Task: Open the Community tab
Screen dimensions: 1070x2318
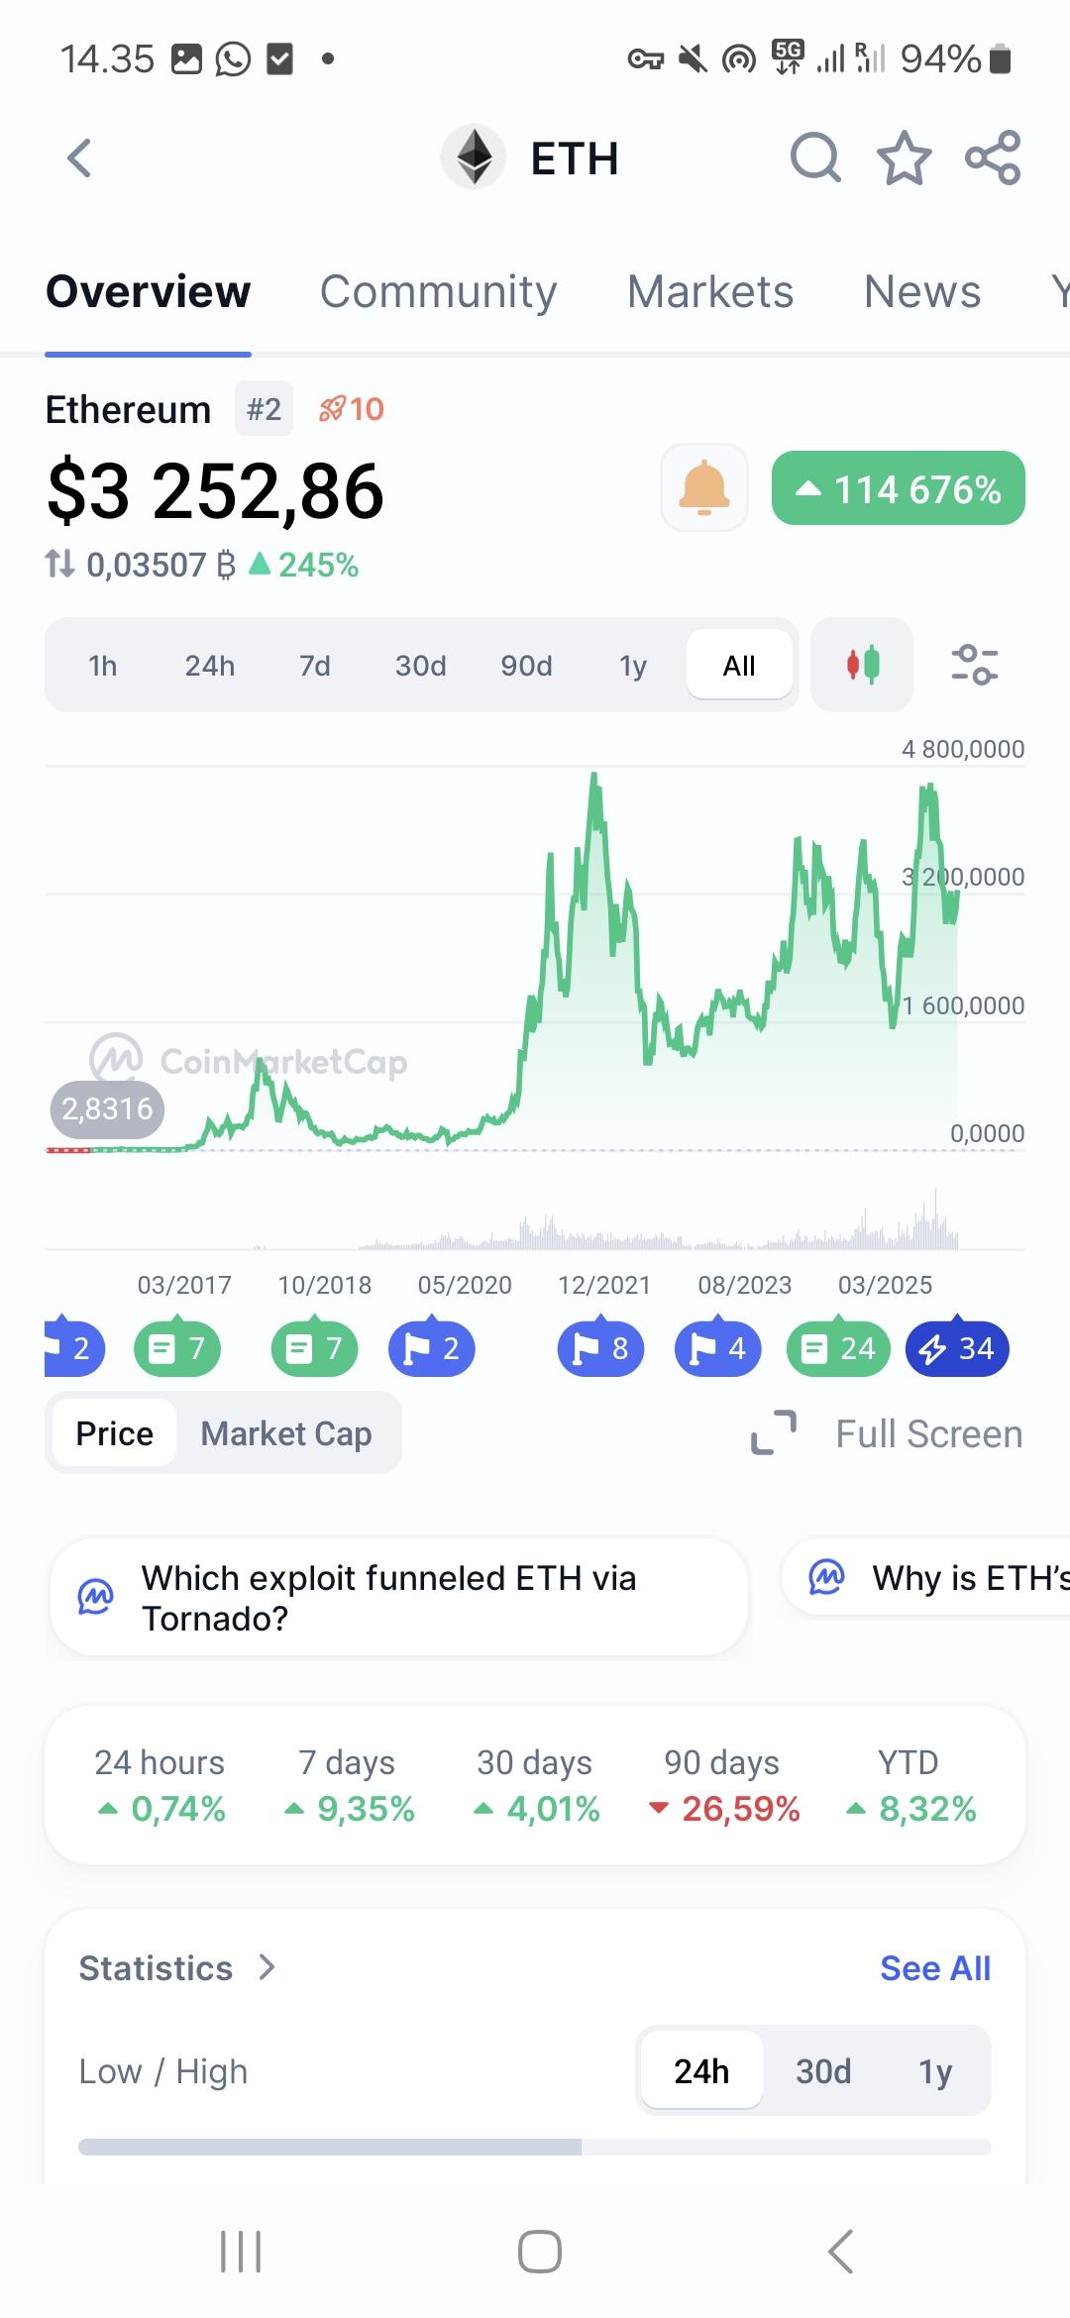Action: tap(438, 292)
